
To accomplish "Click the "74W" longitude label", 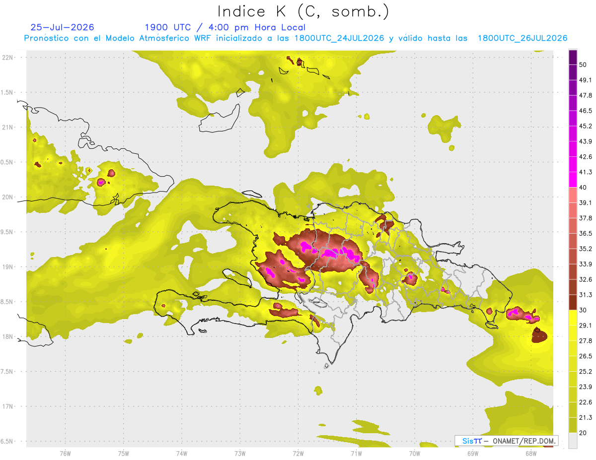I will coord(181,453).
